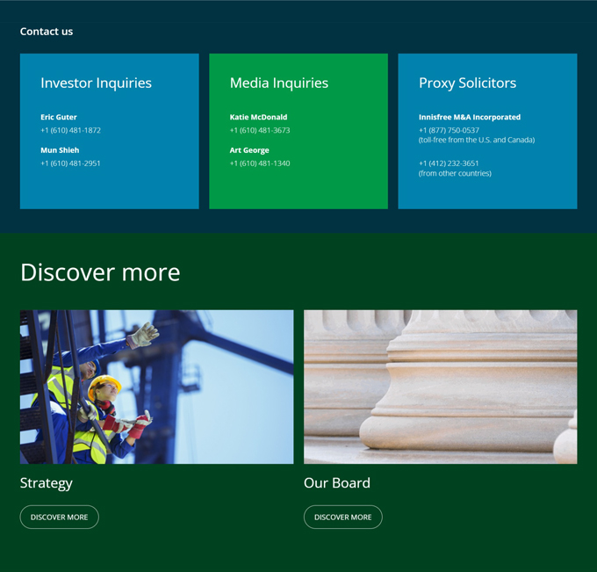Click Innisfree's number for other countries
This screenshot has width=597, height=572.
coord(449,163)
